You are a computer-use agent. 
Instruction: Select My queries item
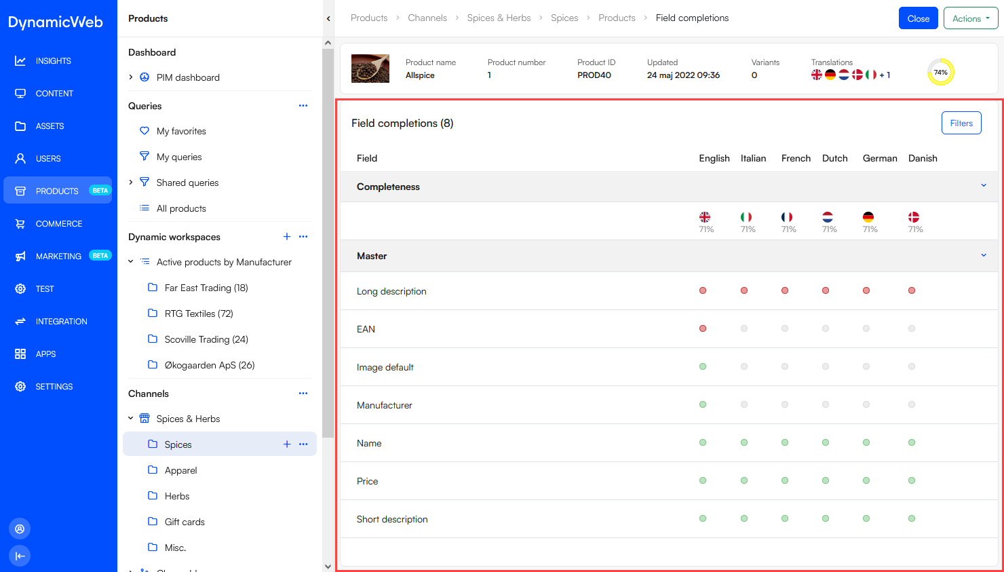[x=179, y=157]
